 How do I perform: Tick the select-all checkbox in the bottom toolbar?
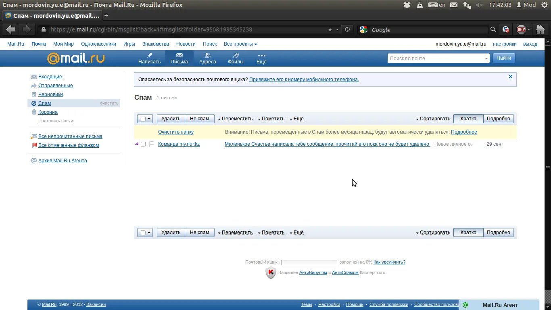click(x=143, y=233)
